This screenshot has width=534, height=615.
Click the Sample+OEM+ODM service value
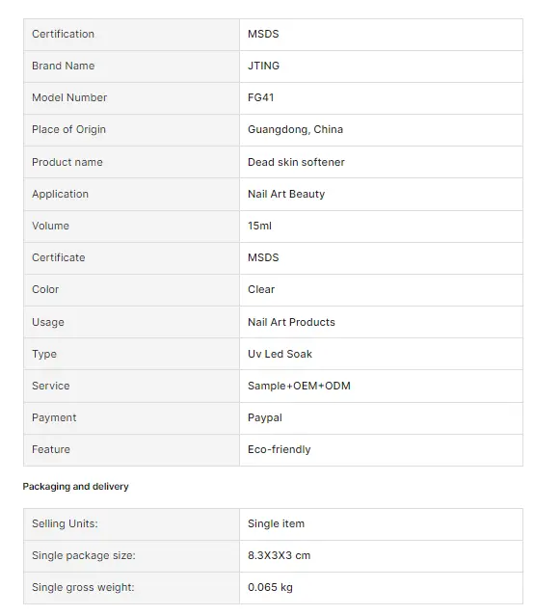[299, 386]
